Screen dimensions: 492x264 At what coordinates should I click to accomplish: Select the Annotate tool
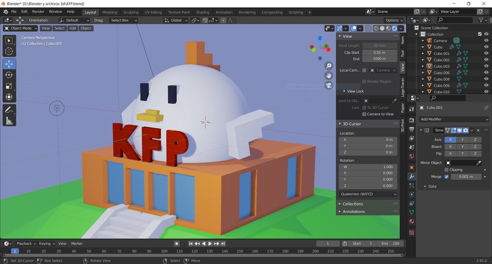coord(9,109)
